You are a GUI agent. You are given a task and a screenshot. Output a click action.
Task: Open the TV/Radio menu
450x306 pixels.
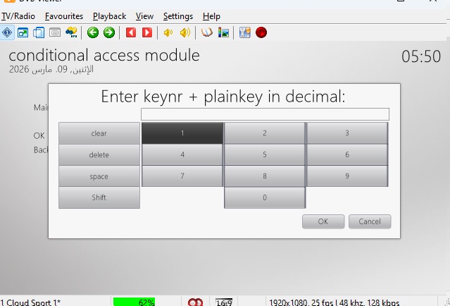18,16
